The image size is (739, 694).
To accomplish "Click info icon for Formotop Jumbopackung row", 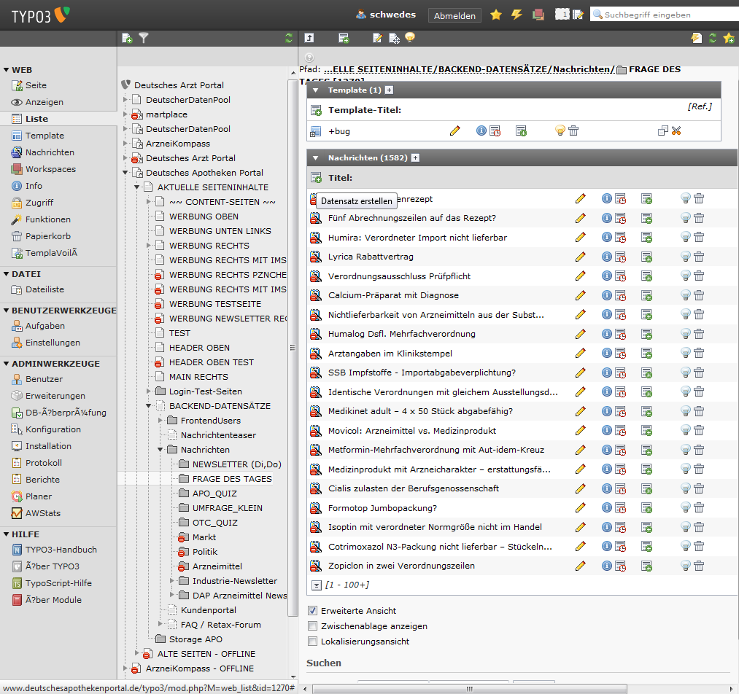I will 606,507.
